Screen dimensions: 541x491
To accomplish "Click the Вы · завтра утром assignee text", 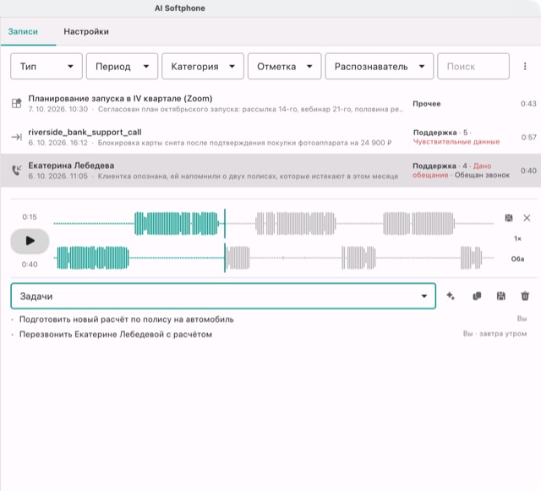I will pyautogui.click(x=495, y=334).
